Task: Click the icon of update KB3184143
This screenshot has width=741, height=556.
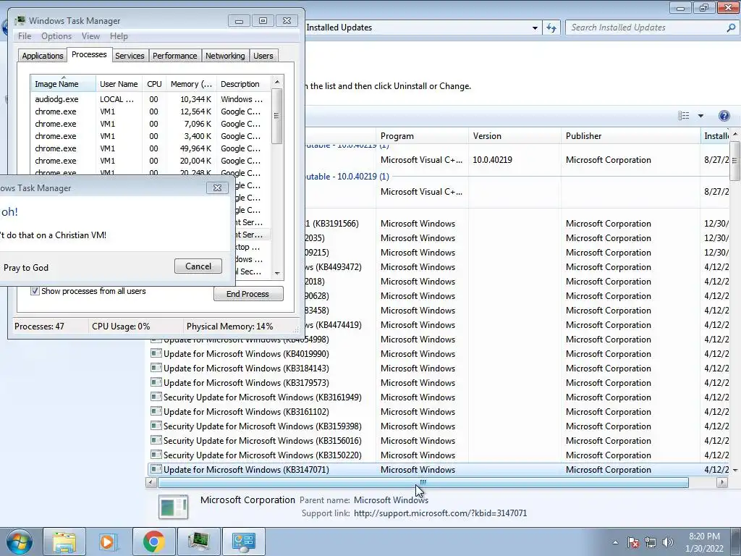Action: pyautogui.click(x=156, y=368)
